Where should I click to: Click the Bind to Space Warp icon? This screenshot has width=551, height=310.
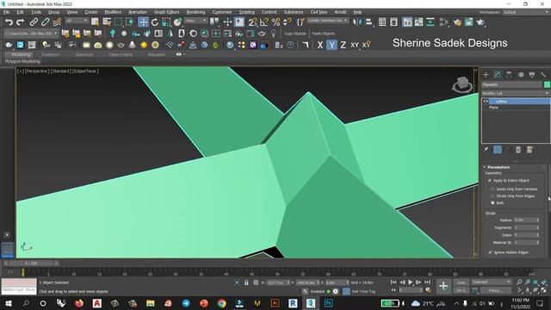point(57,22)
